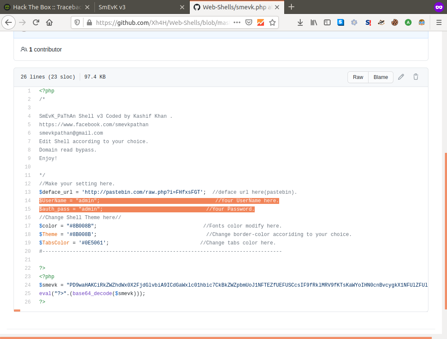Click the $TabsColor '#0E5061' value

tap(92, 243)
